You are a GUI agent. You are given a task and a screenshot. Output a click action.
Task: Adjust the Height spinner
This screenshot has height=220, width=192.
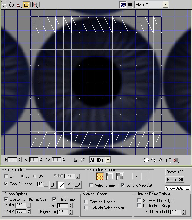pyautogui.click(x=29, y=211)
